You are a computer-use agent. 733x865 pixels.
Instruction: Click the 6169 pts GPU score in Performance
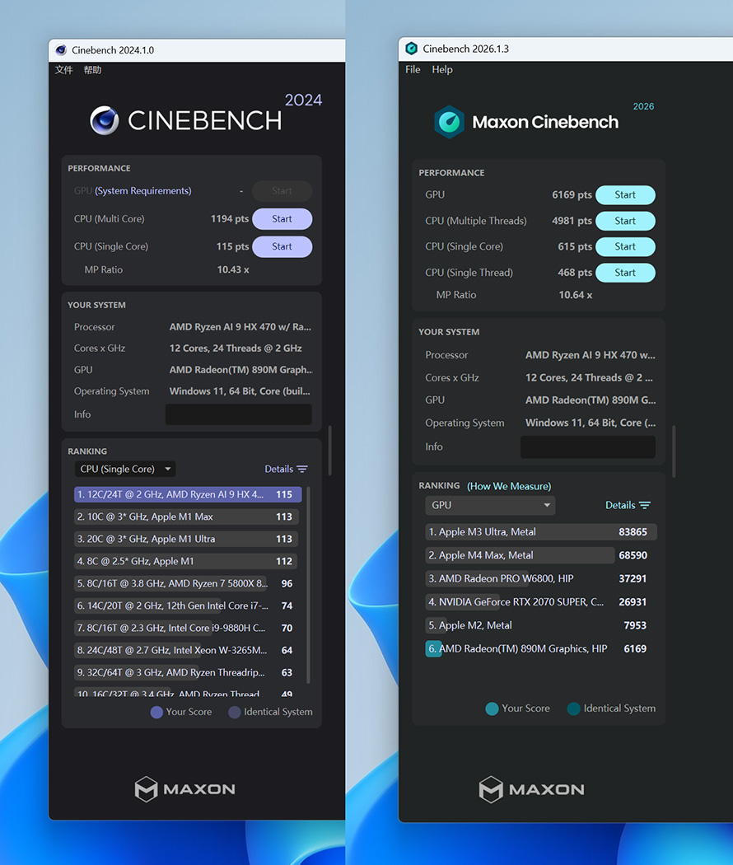click(572, 194)
